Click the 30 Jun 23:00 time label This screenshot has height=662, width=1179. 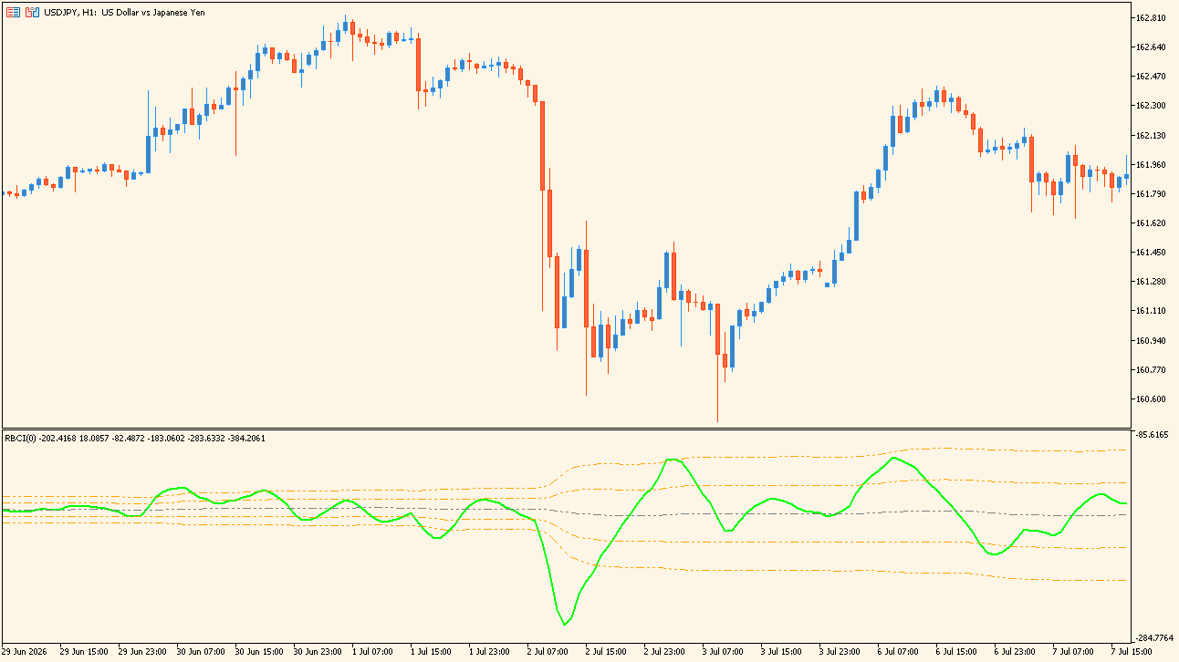point(318,653)
